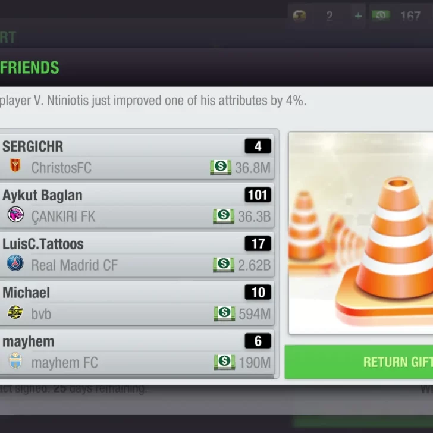Click the ÇANKIRI FK club badge icon

15,215
